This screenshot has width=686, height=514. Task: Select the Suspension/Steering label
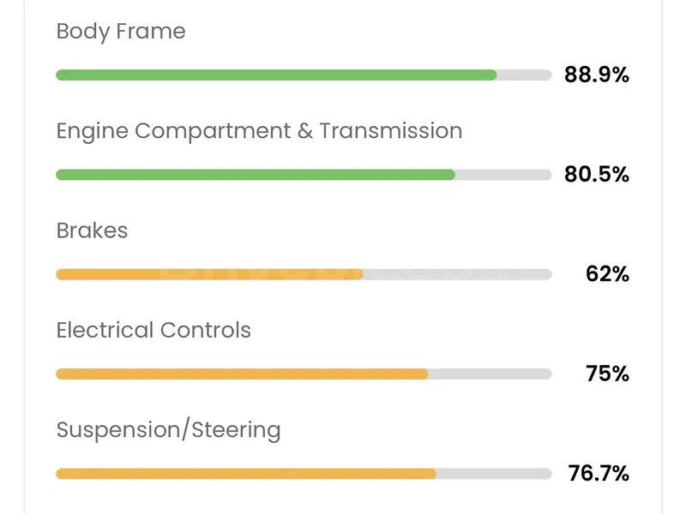click(x=168, y=429)
